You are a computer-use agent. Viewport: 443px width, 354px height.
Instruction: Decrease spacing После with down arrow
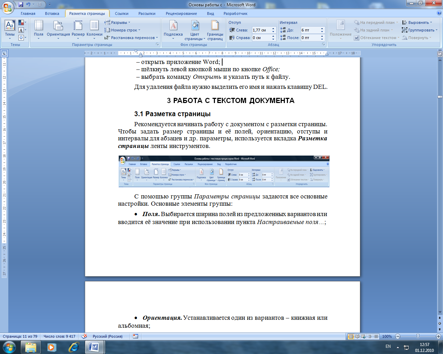(x=322, y=39)
